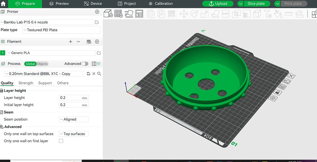Open the Generic PLA filament dropdown
This screenshot has height=162, width=317.
click(51, 53)
